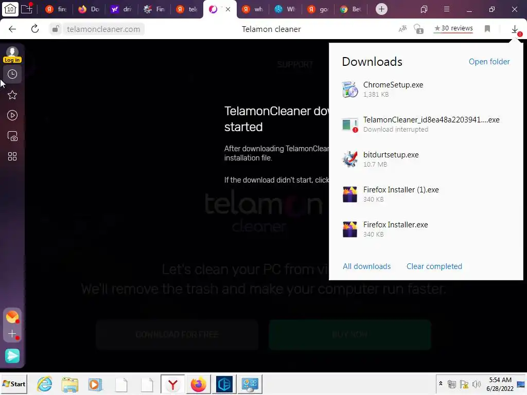Switch to the Yahoo 'dri' tab
Viewport: 527px width, 395px height.
[121, 9]
